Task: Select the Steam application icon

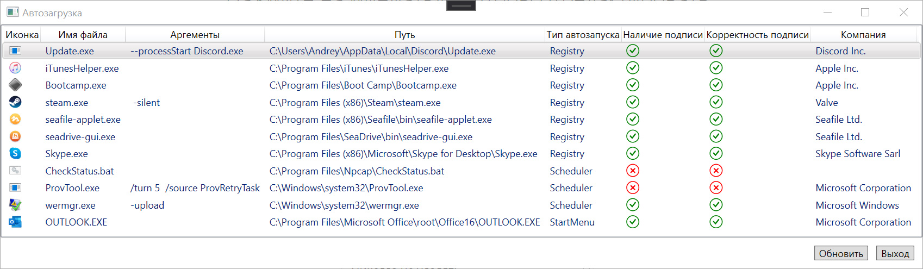Action: pyautogui.click(x=15, y=102)
